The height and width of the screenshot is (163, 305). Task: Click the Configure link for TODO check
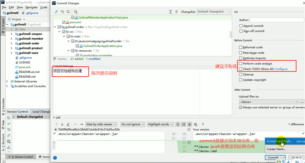point(281,69)
